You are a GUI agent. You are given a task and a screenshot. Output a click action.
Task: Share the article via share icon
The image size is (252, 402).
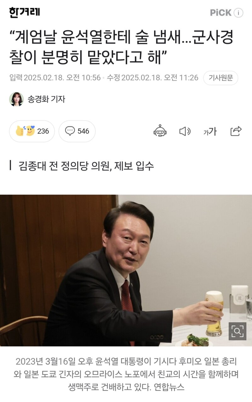point(236,131)
